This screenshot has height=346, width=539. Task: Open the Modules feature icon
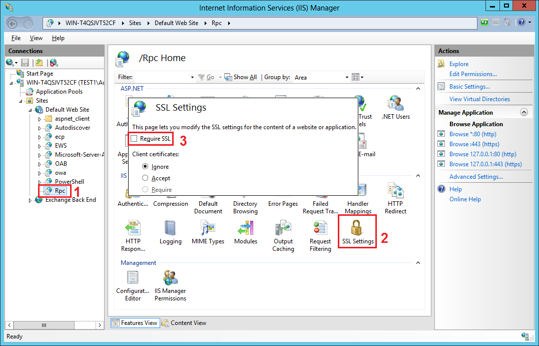246,231
